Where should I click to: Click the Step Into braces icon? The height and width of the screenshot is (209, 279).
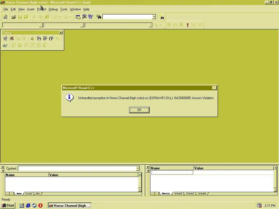[x=39, y=39]
